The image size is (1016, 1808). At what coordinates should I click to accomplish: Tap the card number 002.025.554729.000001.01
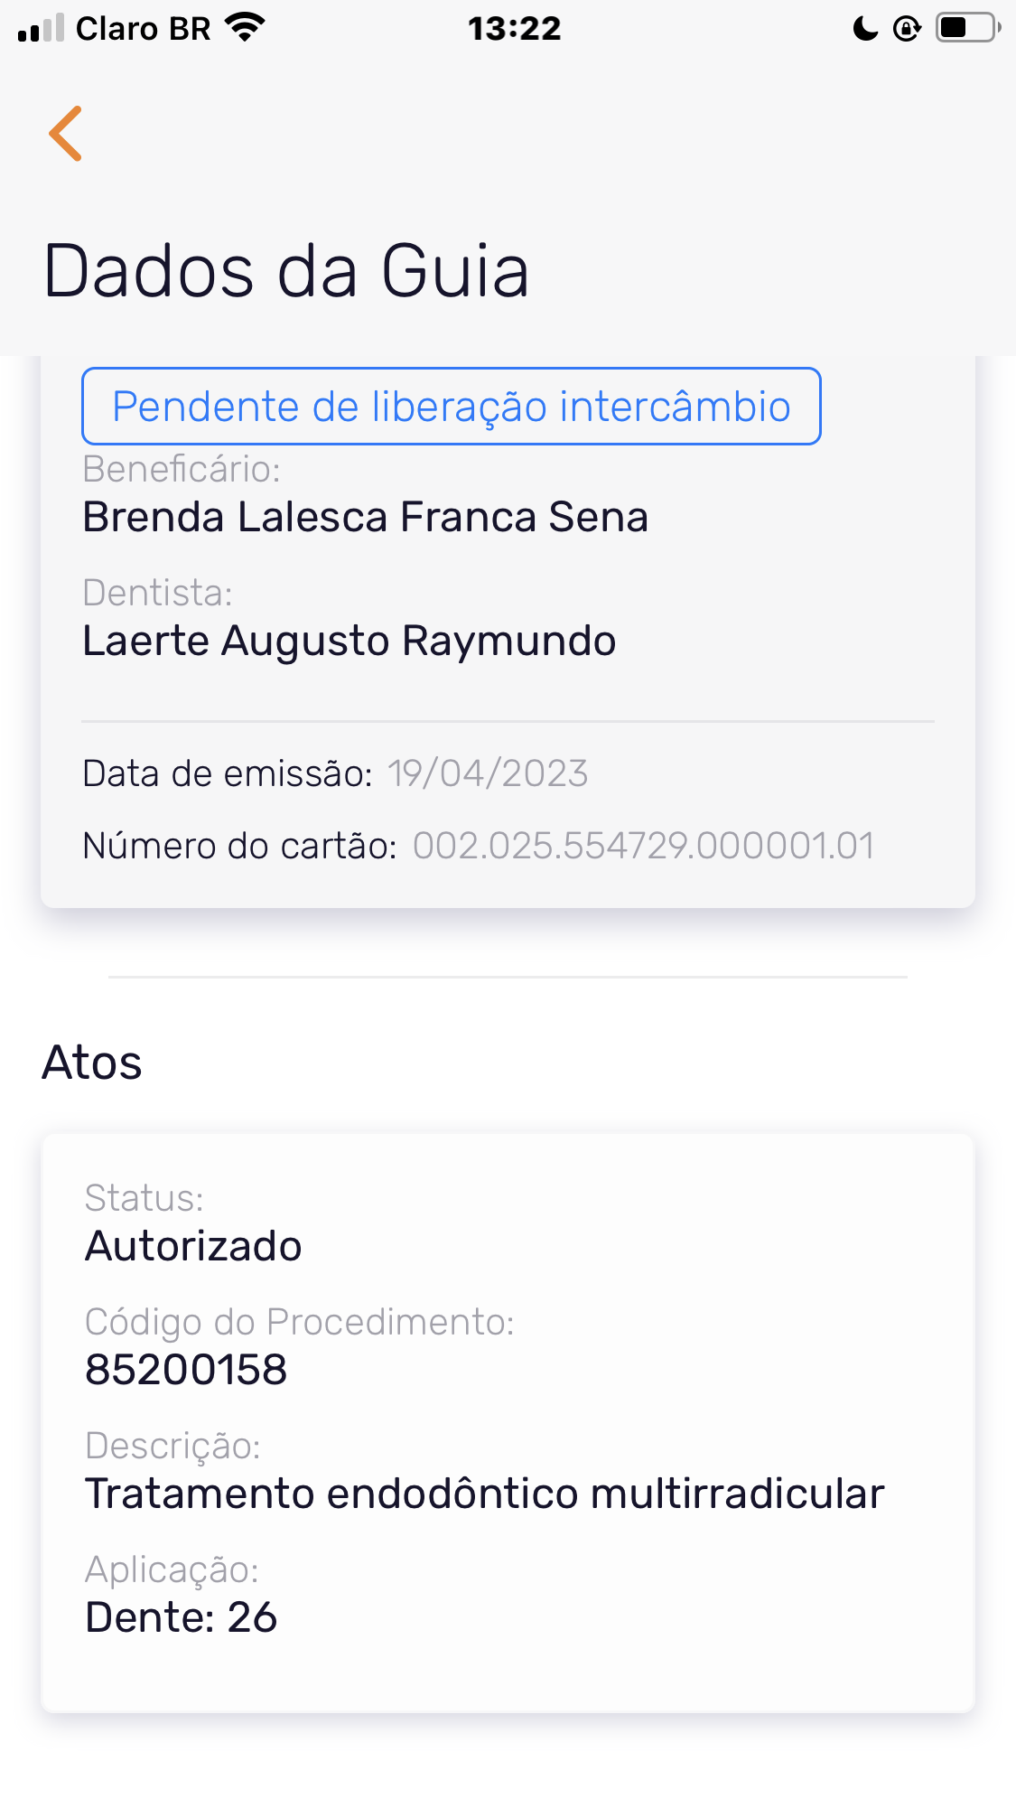point(643,846)
